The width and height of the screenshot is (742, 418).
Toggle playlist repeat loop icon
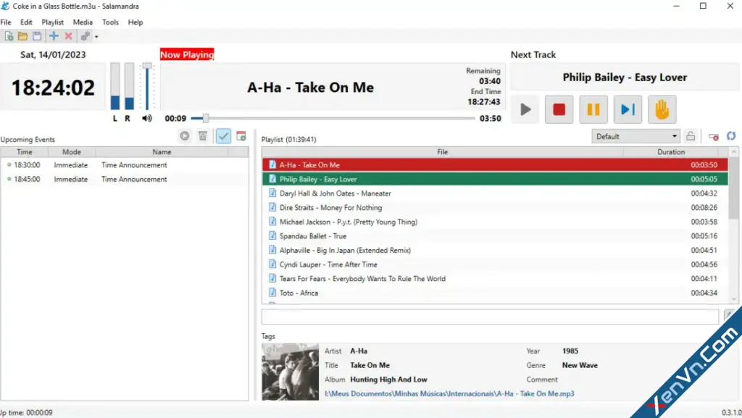[731, 136]
